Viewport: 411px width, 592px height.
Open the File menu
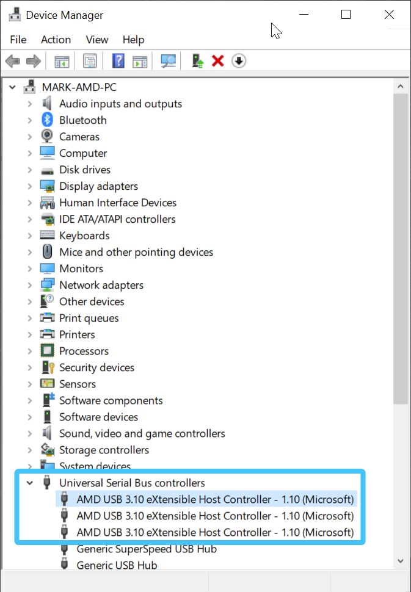pos(18,40)
